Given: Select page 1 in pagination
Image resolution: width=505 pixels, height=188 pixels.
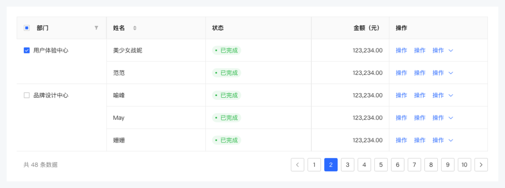Looking at the screenshot, I should 314,165.
